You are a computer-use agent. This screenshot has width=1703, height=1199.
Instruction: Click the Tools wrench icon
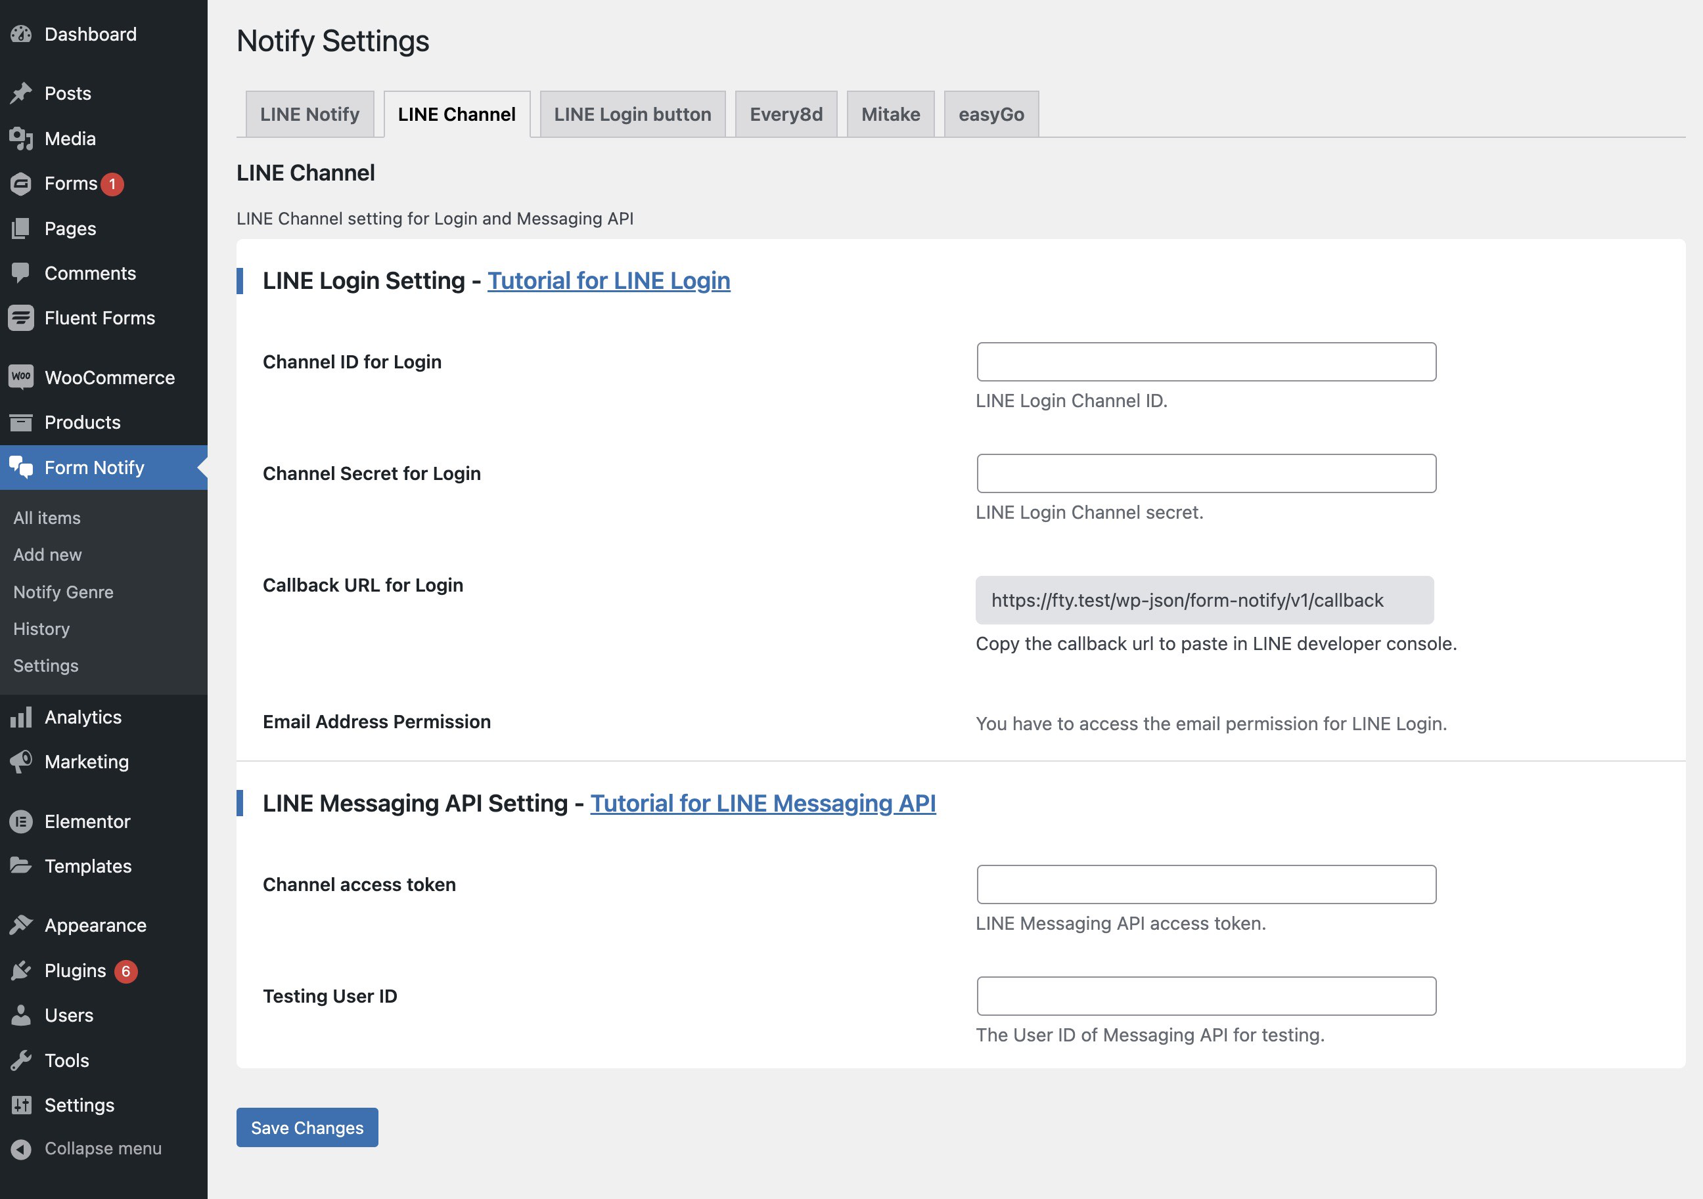coord(21,1060)
